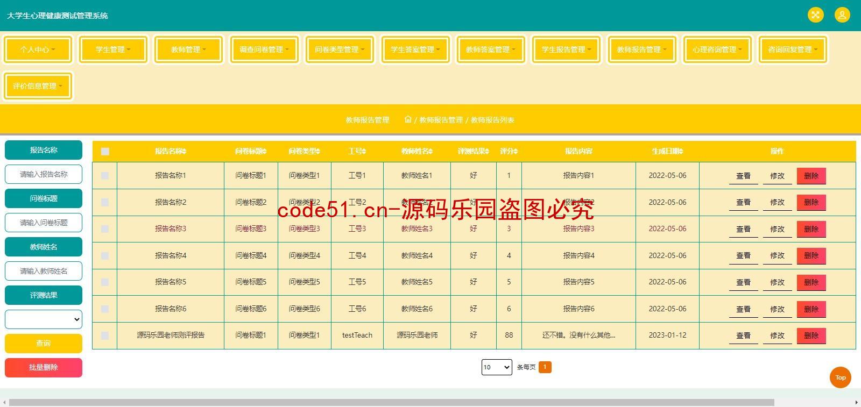Image resolution: width=861 pixels, height=407 pixels.
Task: Expand the 学生答案管理 menu
Action: point(415,49)
